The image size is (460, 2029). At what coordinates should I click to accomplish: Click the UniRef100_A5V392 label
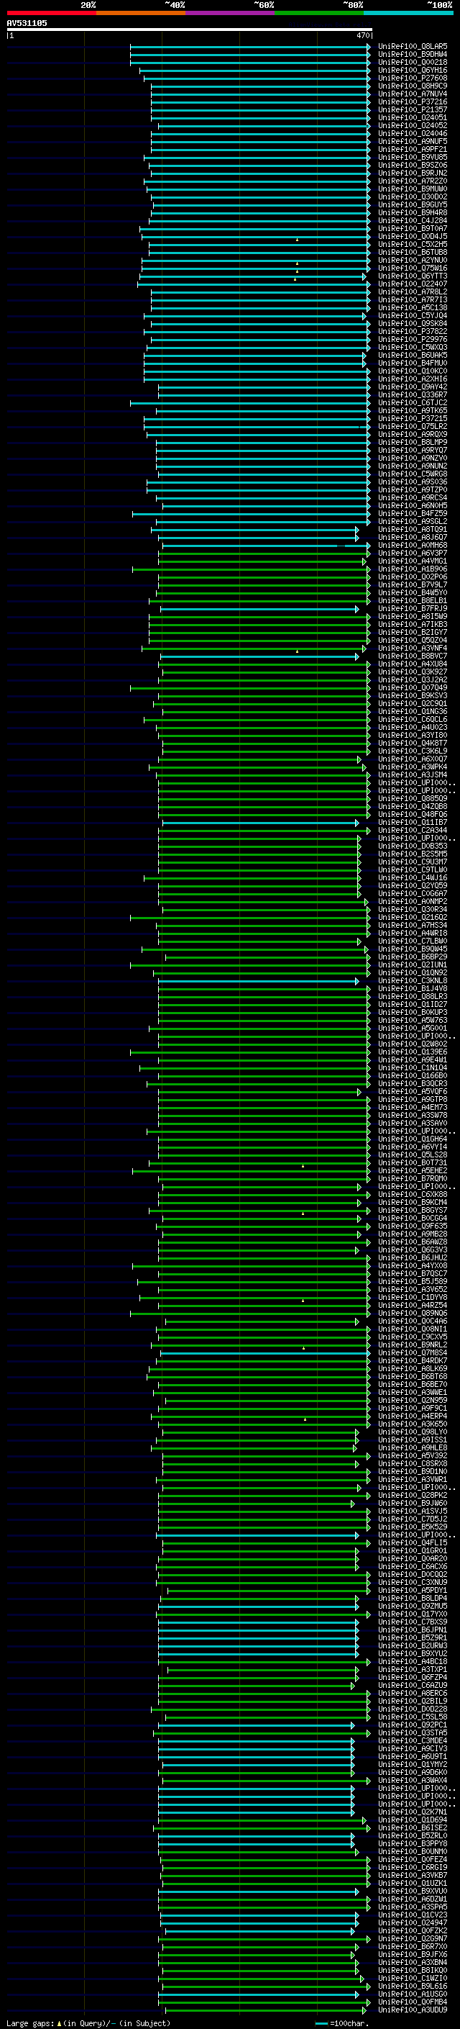pos(412,1455)
